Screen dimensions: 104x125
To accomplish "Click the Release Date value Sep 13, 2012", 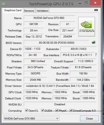I will click(34, 36).
